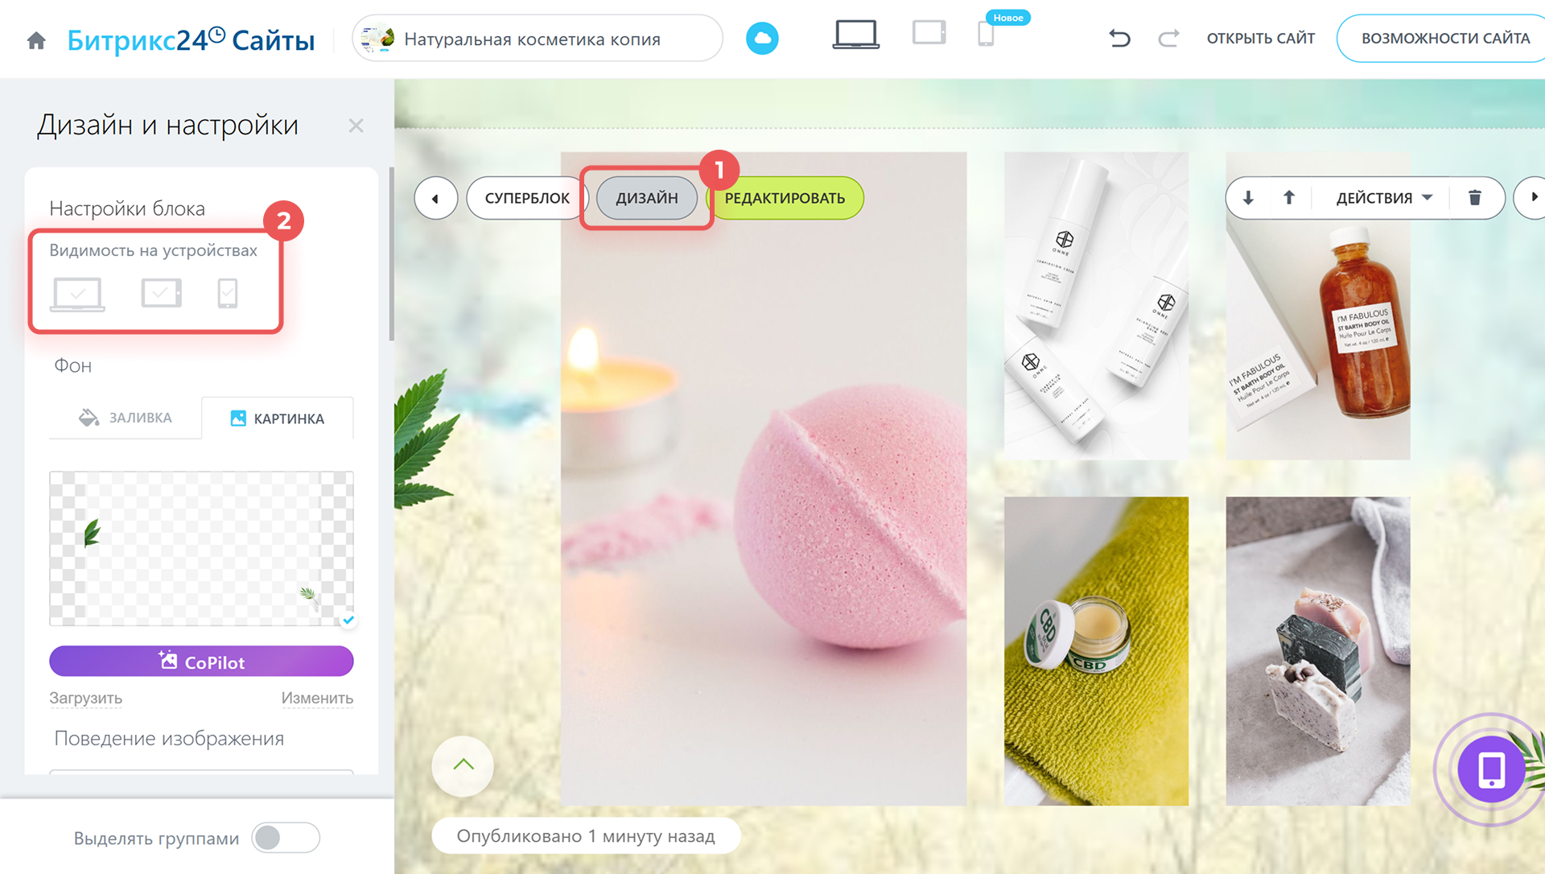Toggle smartphone visibility for the block
The image size is (1545, 874).
pyautogui.click(x=228, y=294)
